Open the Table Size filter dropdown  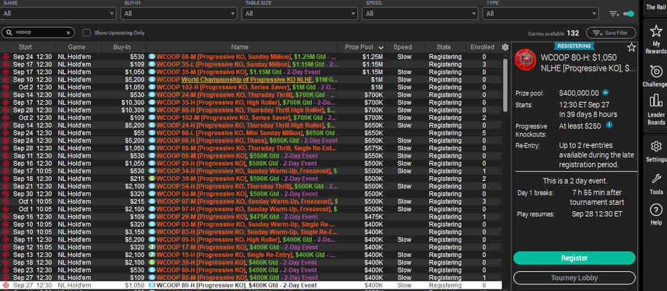click(x=300, y=13)
